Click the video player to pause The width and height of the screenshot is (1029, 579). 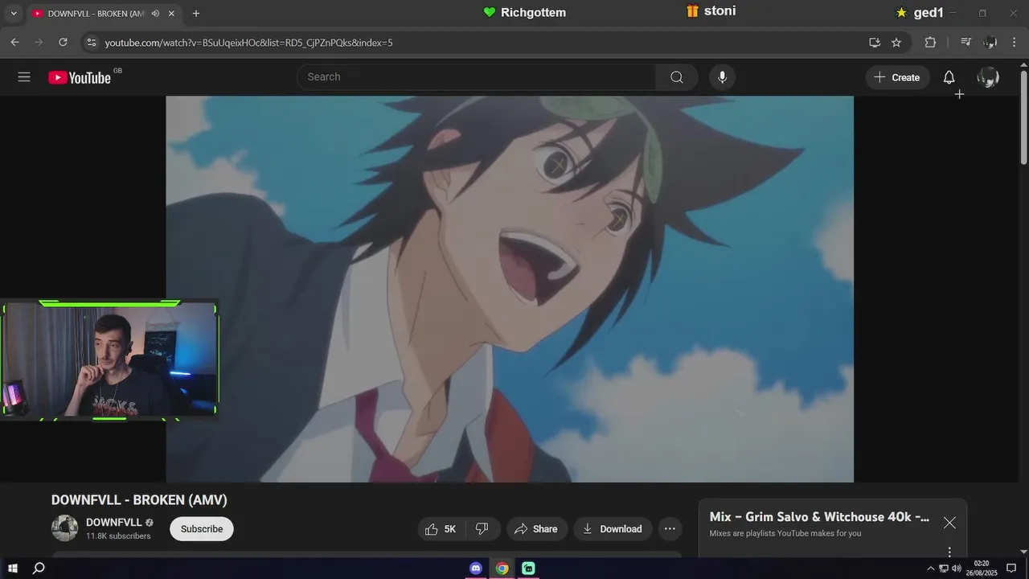[510, 289]
